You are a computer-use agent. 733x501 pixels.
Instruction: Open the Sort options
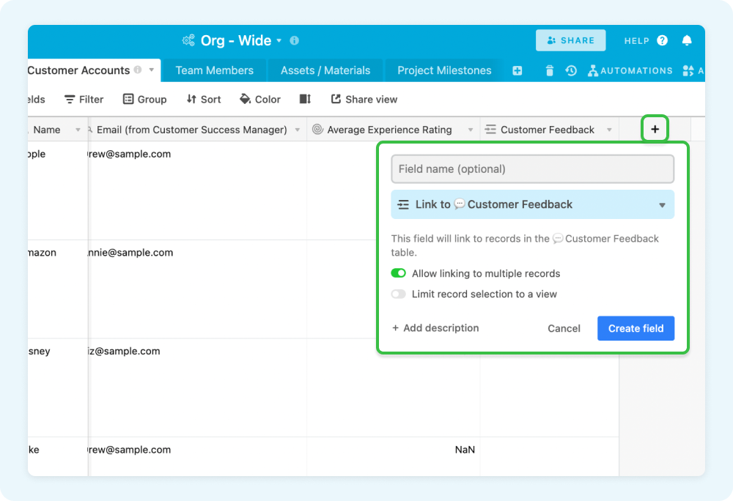tap(203, 99)
